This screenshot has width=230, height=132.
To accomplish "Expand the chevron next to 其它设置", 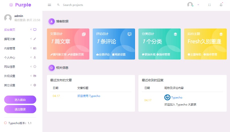I will pyautogui.click(x=31, y=85).
